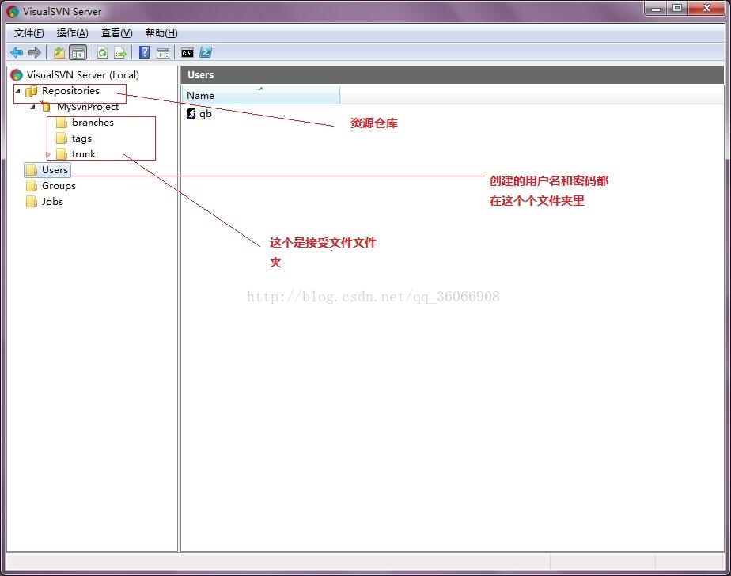Click the Jobs folder icon

pyautogui.click(x=32, y=202)
